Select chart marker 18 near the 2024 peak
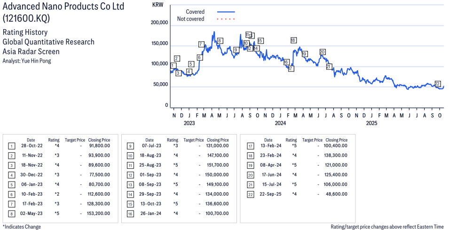 293,40
